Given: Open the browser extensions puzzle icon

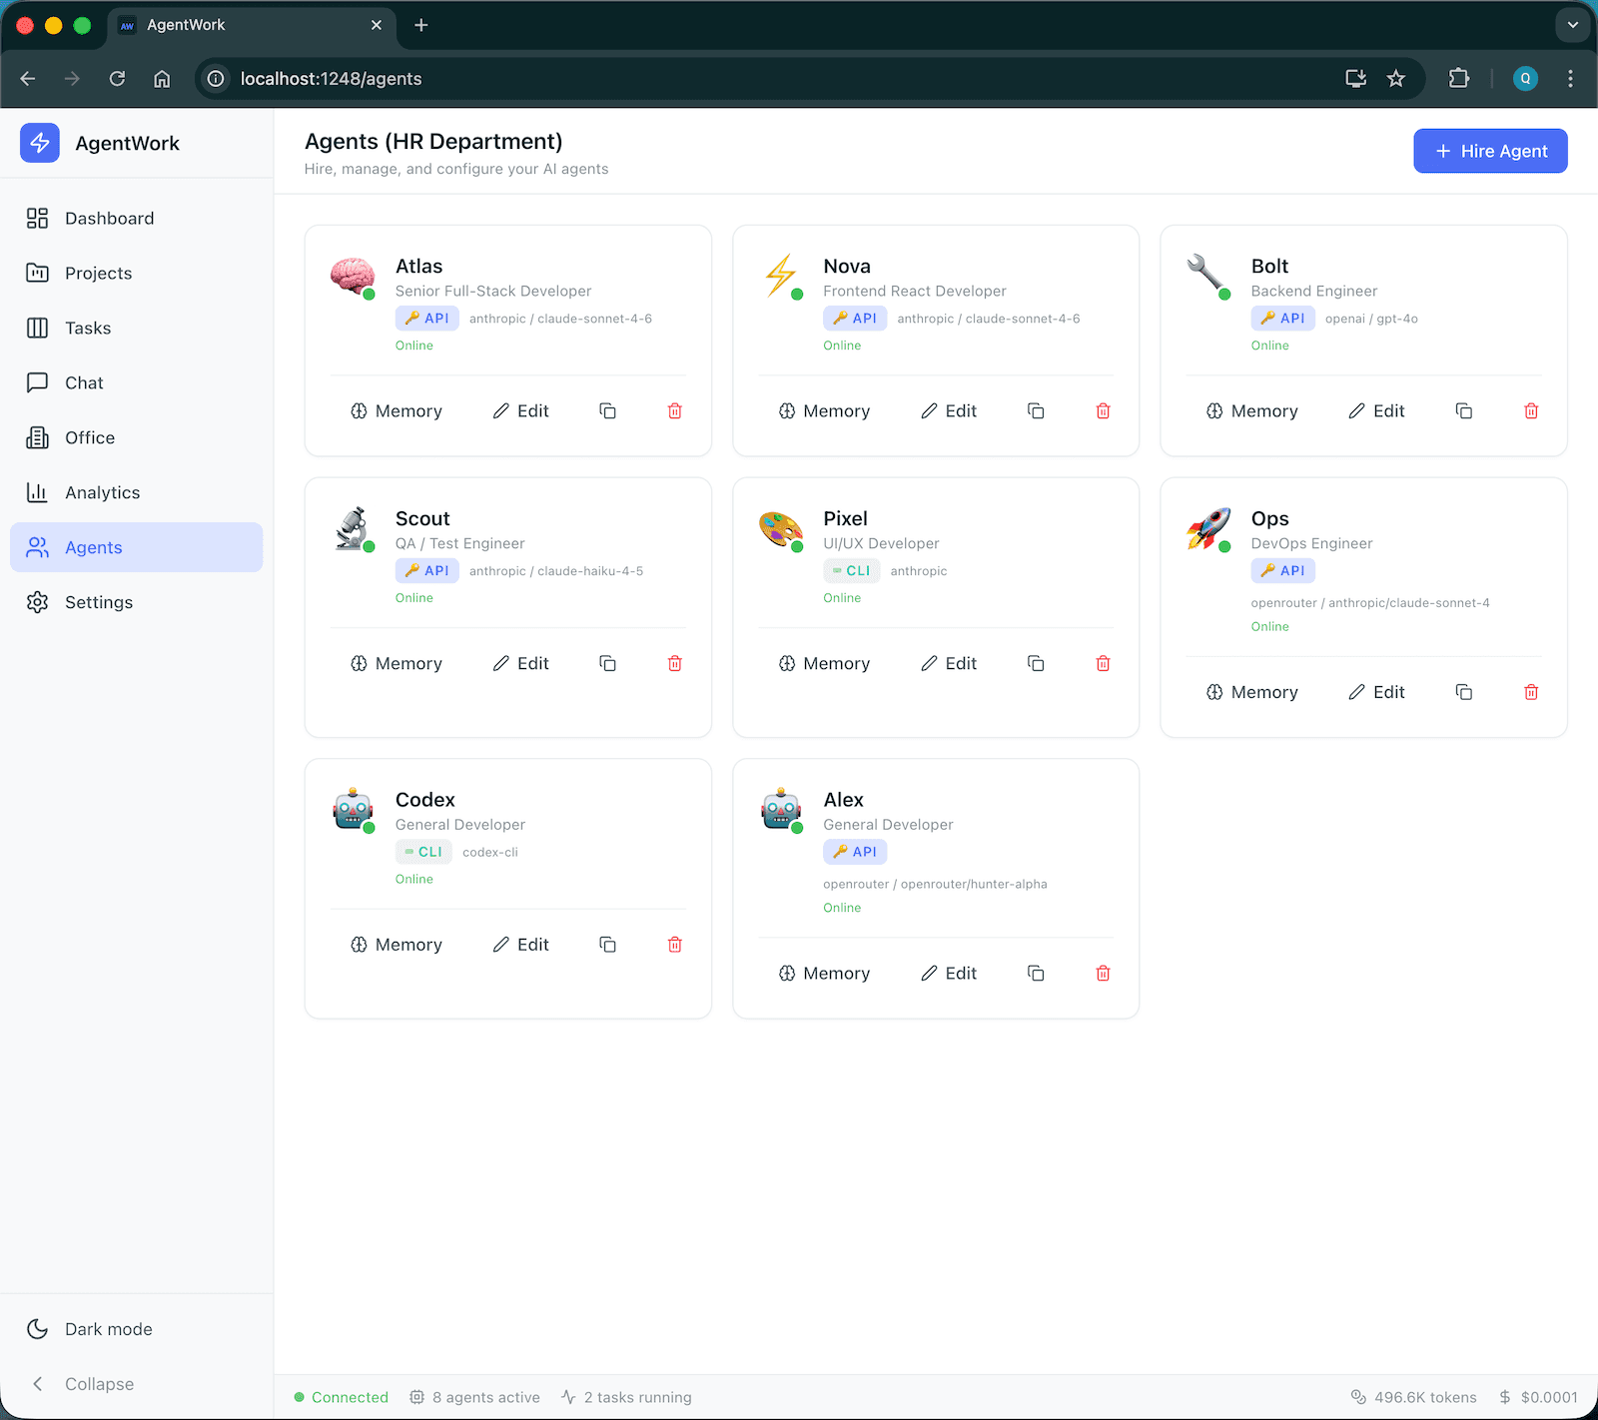Looking at the screenshot, I should (1459, 78).
